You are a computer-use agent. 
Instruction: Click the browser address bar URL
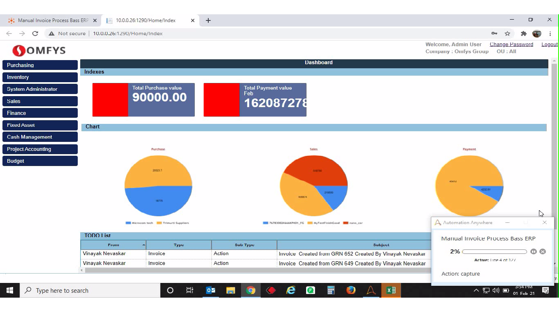click(x=128, y=34)
